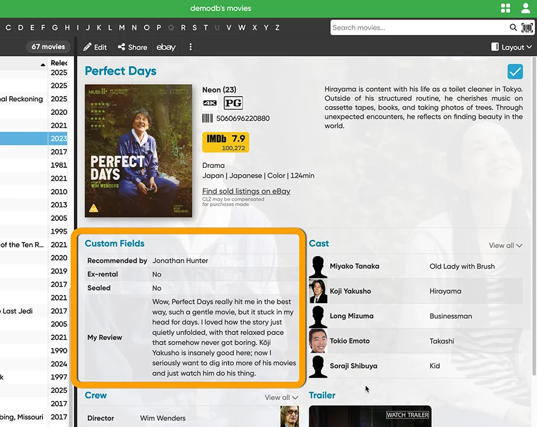Viewport: 537px width, 427px height.
Task: Toggle the blue checkmark for Perfect Days
Action: click(515, 71)
